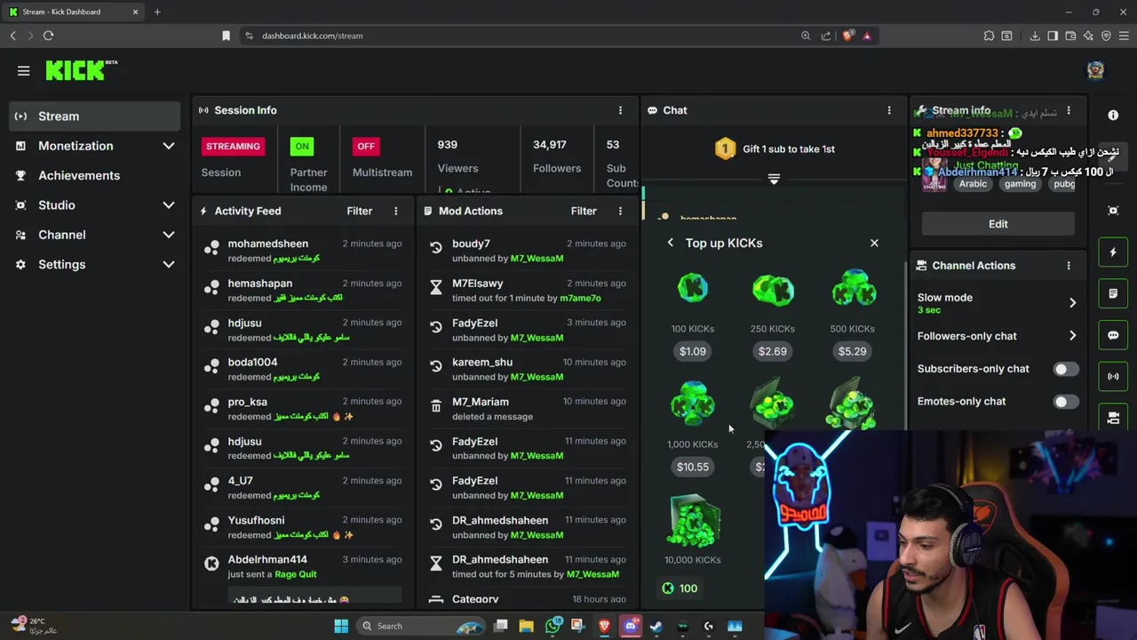Viewport: 1137px width, 640px height.
Task: Buy 250 KICKs for $2.69
Action: tap(773, 351)
